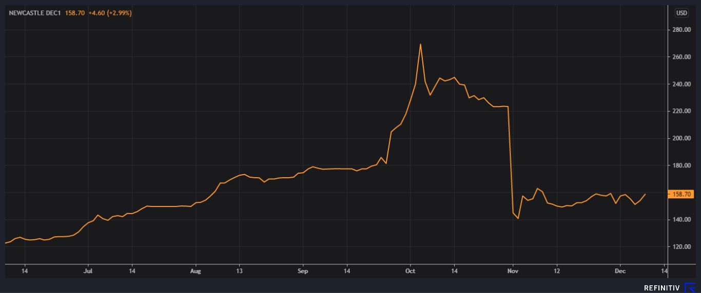Click the price line low point after Nov
This screenshot has height=293, width=701.
518,218
